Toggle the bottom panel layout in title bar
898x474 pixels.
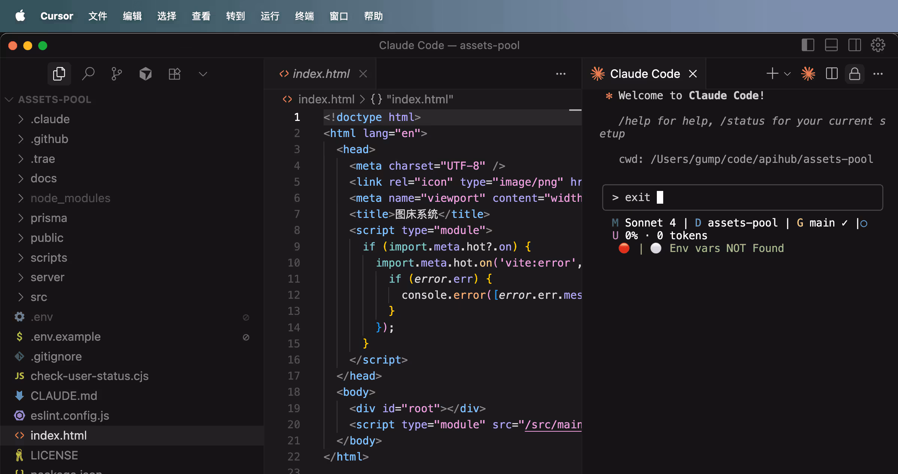coord(831,45)
